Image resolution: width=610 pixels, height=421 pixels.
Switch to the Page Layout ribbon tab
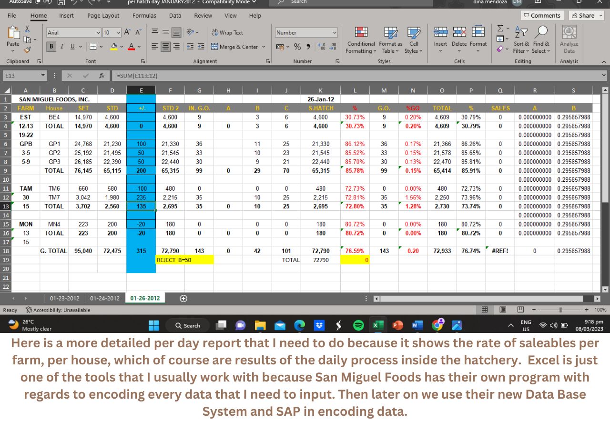[103, 16]
